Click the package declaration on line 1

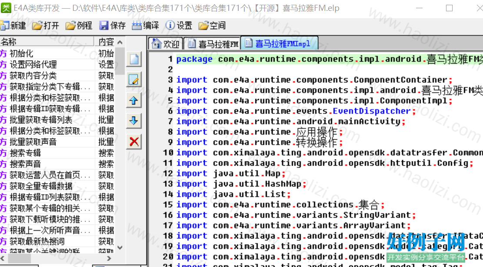click(x=329, y=59)
